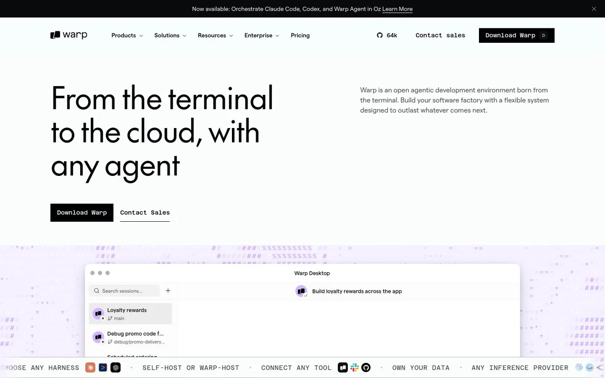This screenshot has width=605, height=378.
Task: Click the Warp logo in the header
Action: pyautogui.click(x=69, y=35)
